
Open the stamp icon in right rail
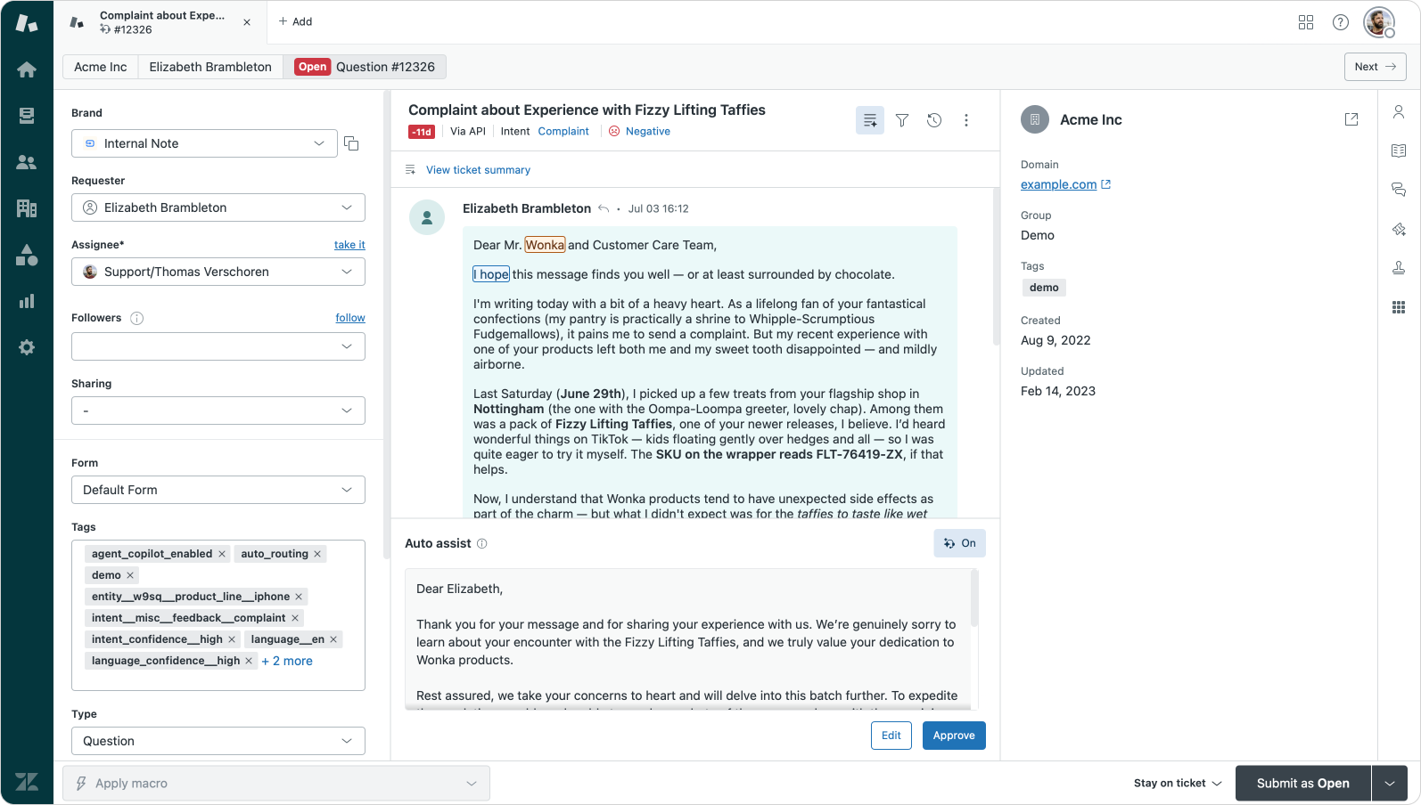(x=1399, y=268)
